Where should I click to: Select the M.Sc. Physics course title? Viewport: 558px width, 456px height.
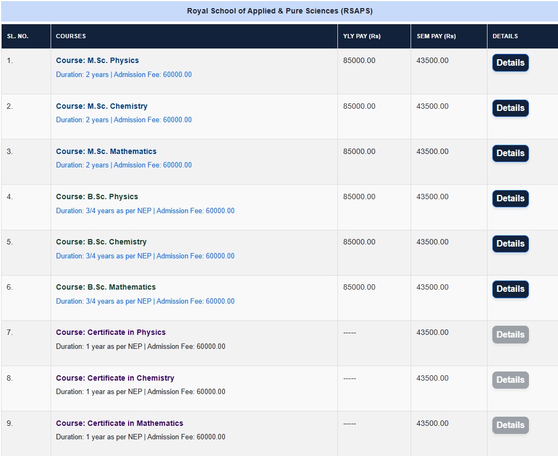(97, 61)
